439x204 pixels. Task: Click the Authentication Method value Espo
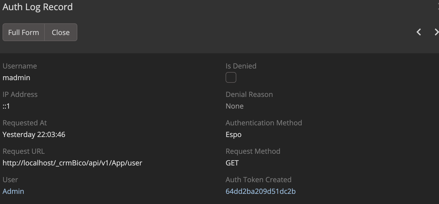(233, 134)
